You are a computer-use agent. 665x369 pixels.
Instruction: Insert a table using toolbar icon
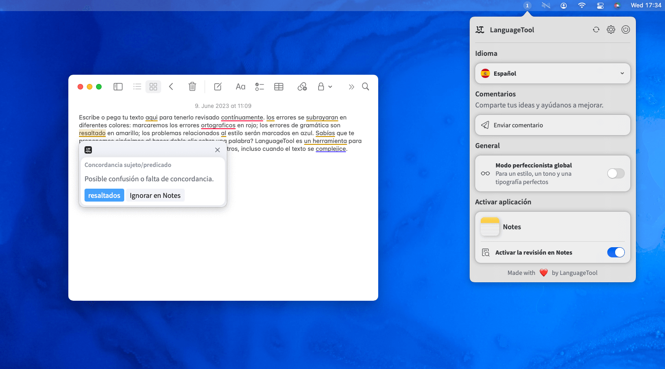click(x=279, y=87)
